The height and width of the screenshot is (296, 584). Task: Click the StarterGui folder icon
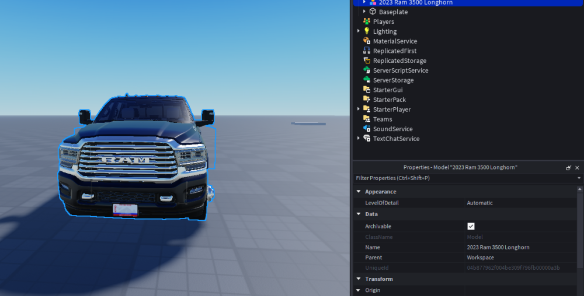(367, 90)
